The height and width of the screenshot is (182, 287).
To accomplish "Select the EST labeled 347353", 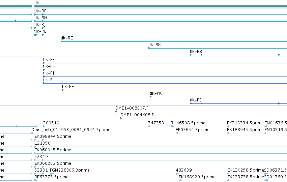I will pos(156,123).
